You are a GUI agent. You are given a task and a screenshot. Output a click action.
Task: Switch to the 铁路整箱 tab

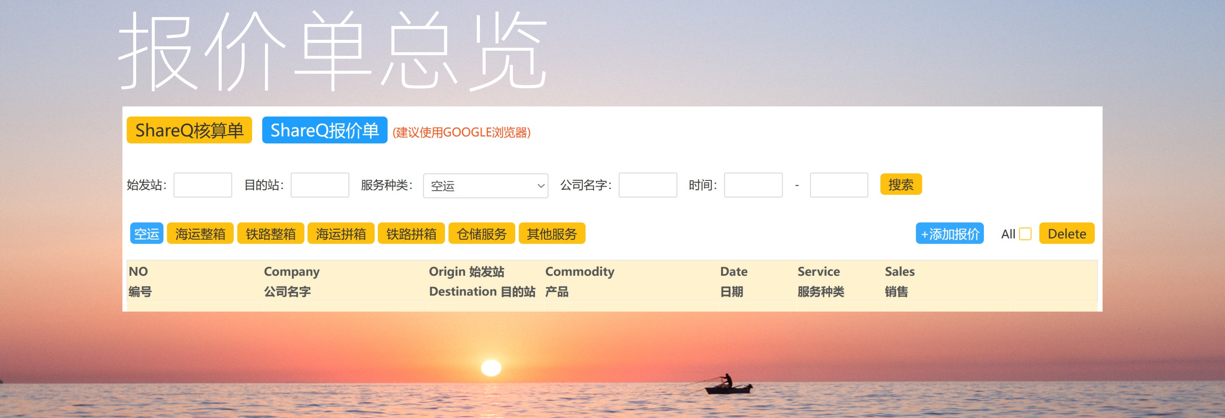click(270, 233)
